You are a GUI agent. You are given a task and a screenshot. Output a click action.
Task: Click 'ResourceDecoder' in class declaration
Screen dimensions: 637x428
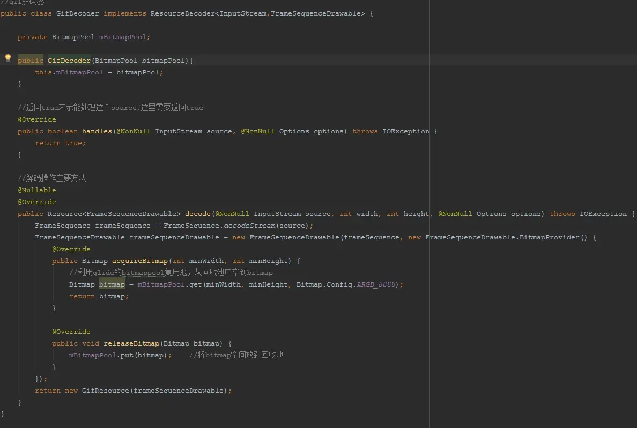(x=182, y=13)
